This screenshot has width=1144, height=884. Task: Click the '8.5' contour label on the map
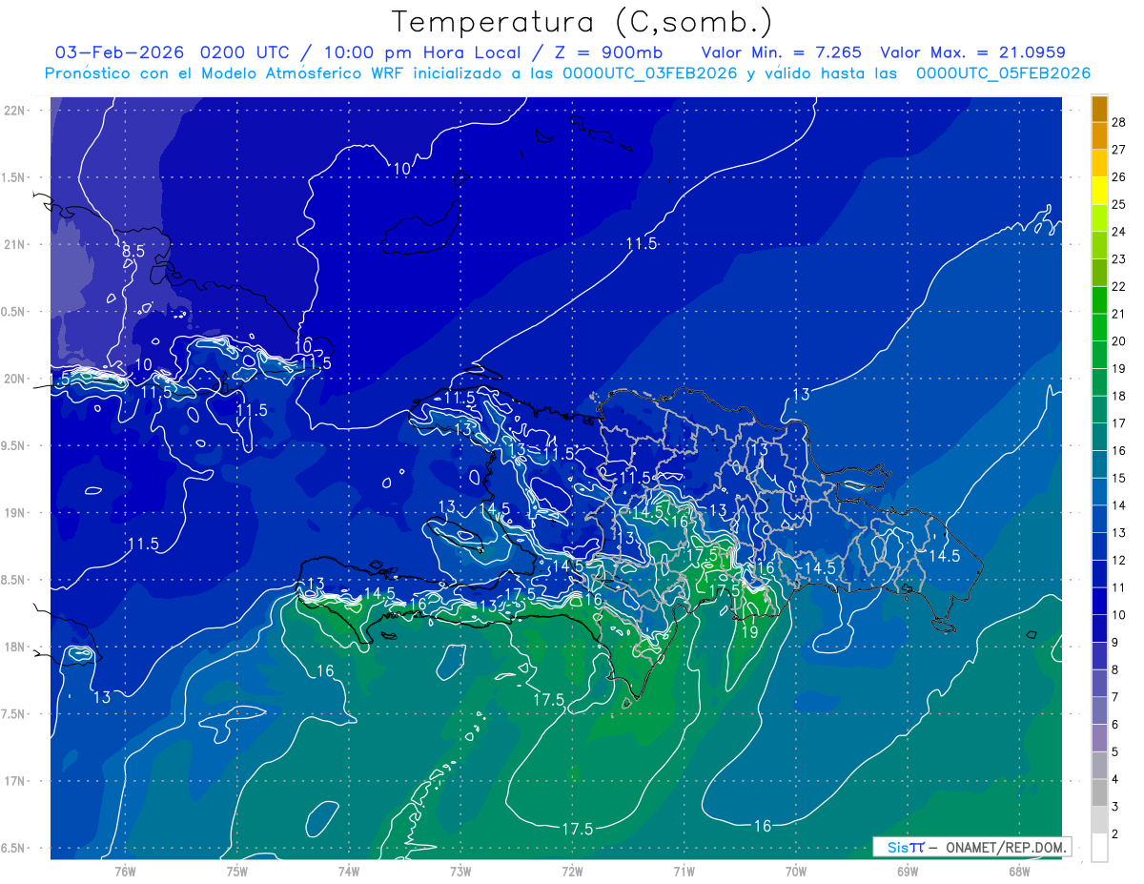pyautogui.click(x=133, y=251)
